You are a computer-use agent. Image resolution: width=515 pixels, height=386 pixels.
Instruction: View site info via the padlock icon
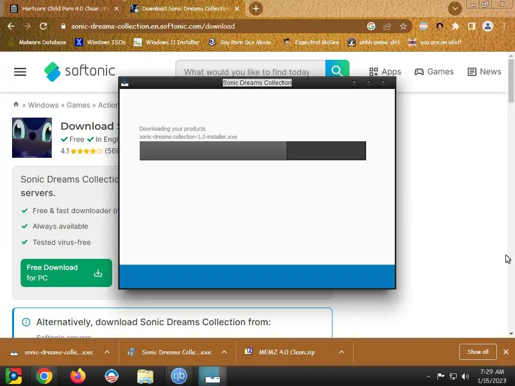[x=63, y=26]
